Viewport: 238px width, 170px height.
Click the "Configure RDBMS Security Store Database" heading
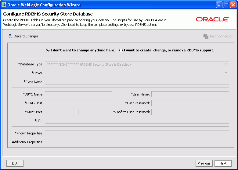click(x=48, y=14)
